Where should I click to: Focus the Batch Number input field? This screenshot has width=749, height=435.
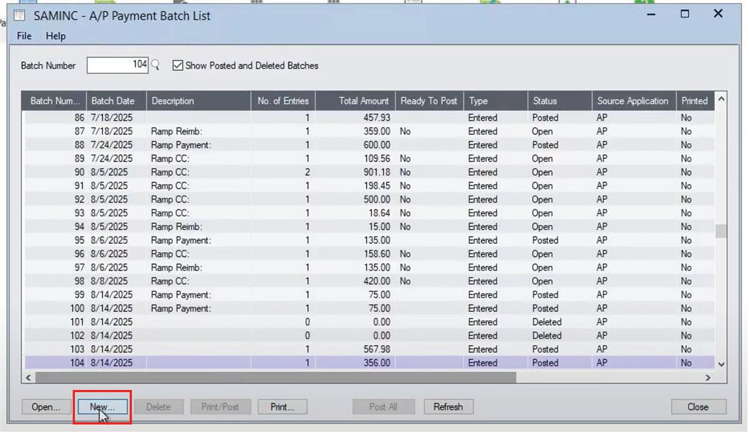point(118,65)
